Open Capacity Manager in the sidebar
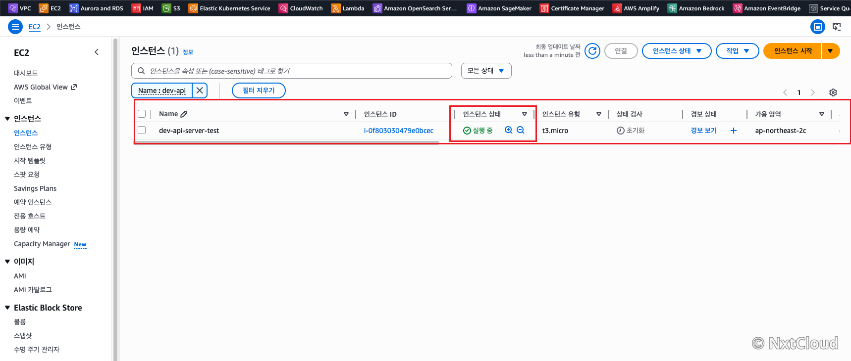The width and height of the screenshot is (851, 361). click(42, 244)
